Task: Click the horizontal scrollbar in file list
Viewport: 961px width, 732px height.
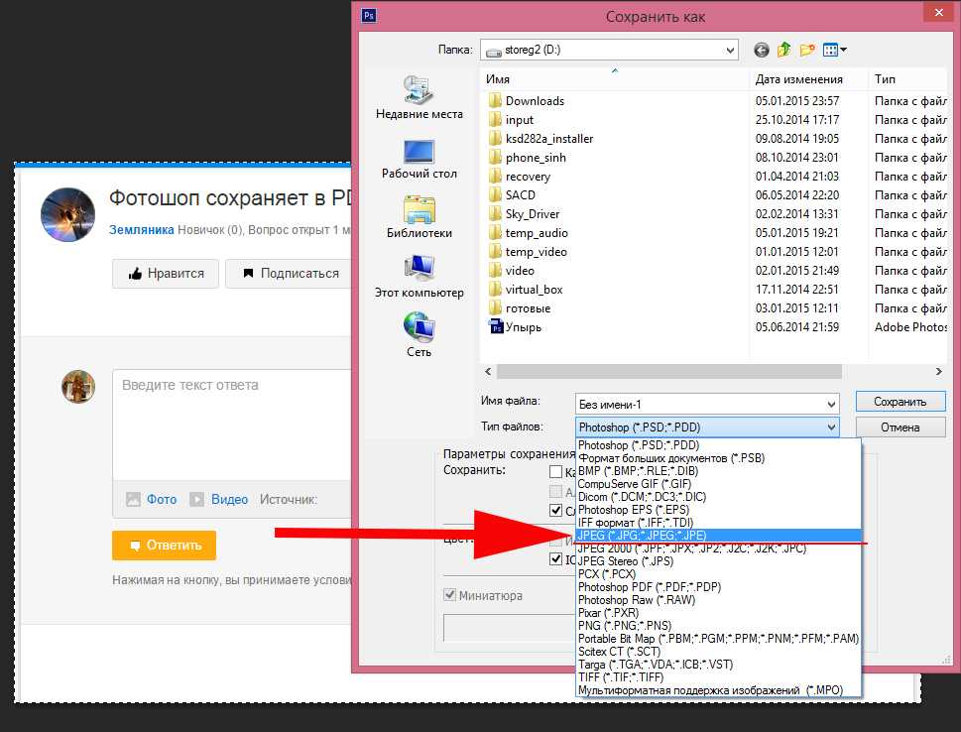Action: click(x=668, y=372)
